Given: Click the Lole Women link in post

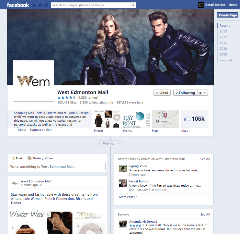Looking at the screenshot, I should [x=33, y=199].
